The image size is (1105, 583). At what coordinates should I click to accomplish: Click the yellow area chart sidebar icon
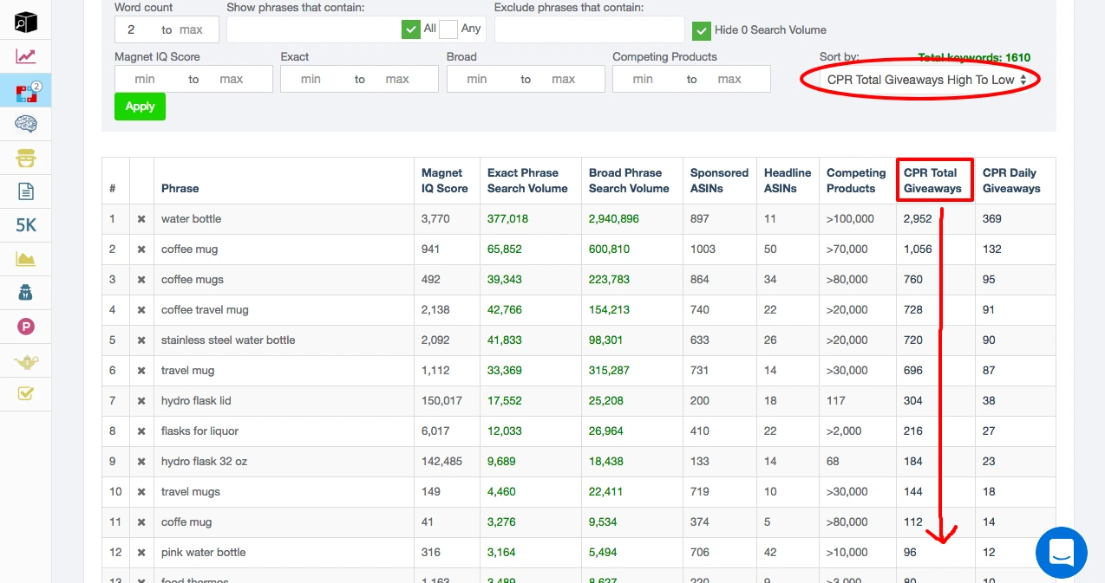(26, 259)
